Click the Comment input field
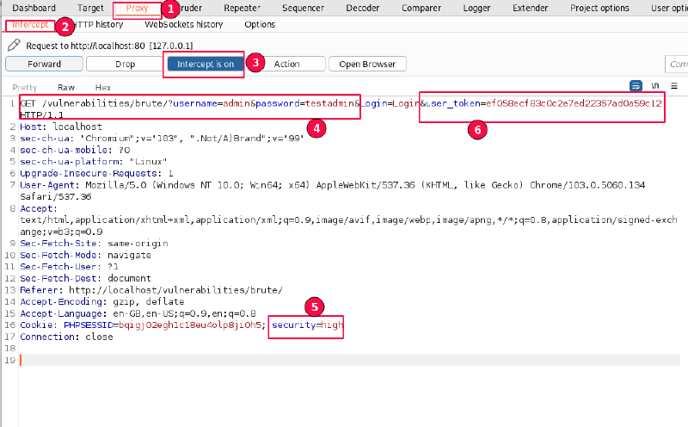This screenshot has width=688, height=427. 677,65
